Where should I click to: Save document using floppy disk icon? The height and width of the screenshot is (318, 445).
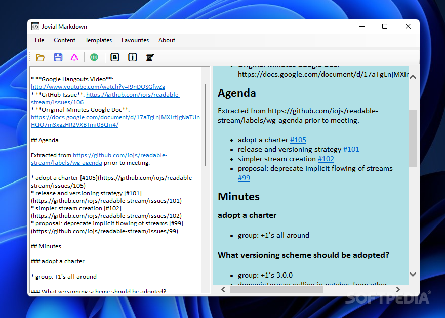(x=58, y=57)
